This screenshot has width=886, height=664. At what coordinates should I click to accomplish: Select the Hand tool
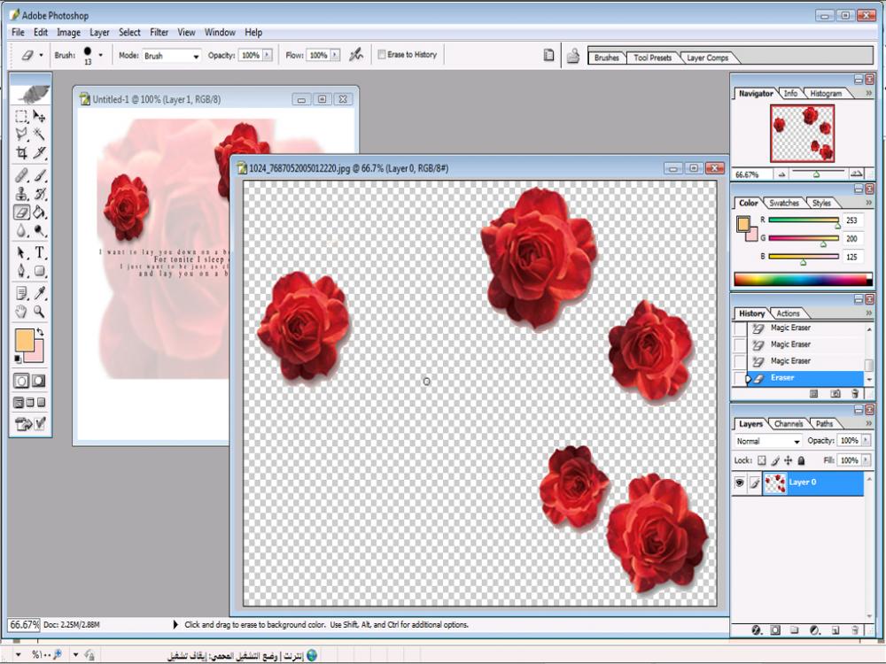(22, 312)
